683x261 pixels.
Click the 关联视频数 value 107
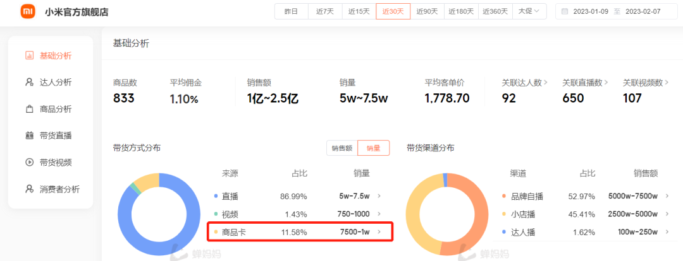click(632, 98)
